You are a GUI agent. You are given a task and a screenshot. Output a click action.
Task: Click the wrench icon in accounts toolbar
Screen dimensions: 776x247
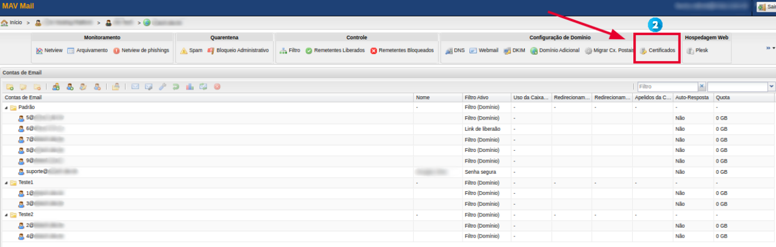pos(162,87)
